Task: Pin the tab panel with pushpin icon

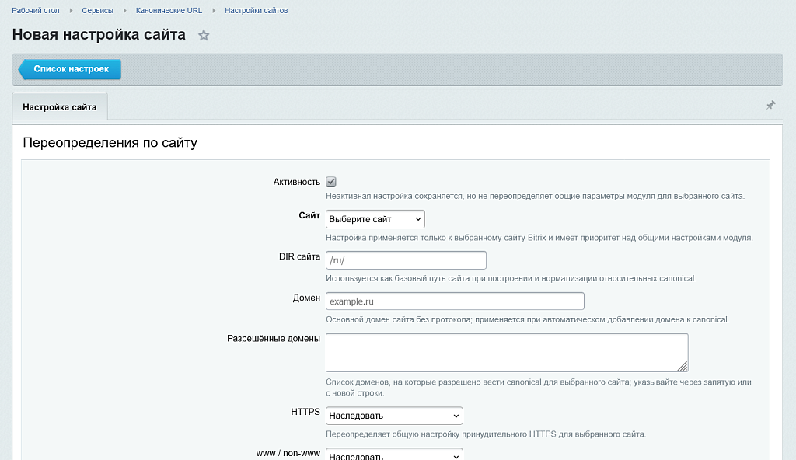Action: pyautogui.click(x=770, y=105)
